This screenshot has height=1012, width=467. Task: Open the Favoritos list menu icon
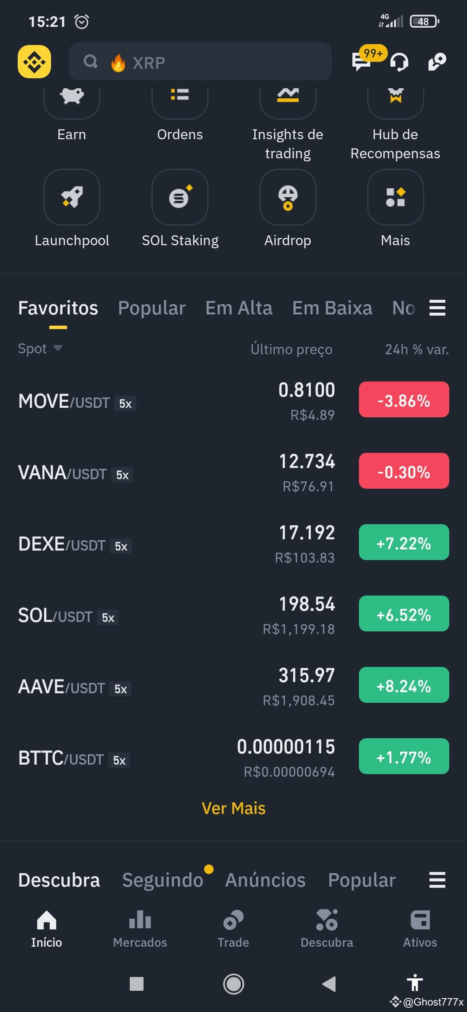[x=437, y=308]
